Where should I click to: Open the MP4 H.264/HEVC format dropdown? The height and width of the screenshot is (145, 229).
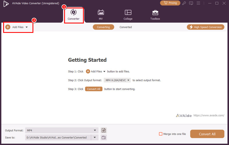point(117,80)
